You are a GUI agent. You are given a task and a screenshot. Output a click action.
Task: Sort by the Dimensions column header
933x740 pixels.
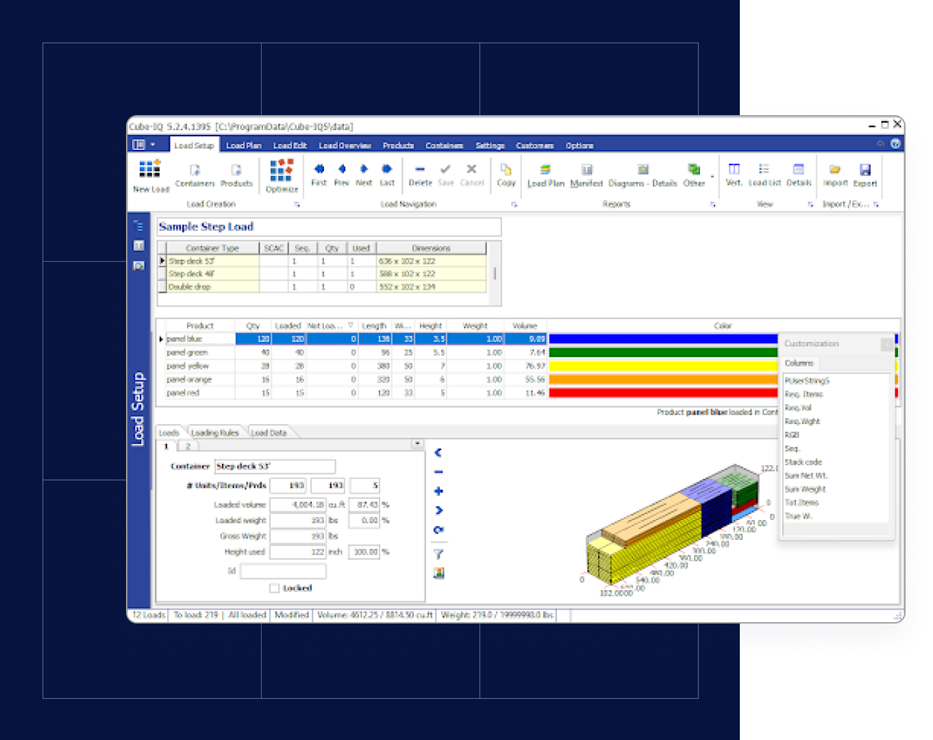(432, 248)
